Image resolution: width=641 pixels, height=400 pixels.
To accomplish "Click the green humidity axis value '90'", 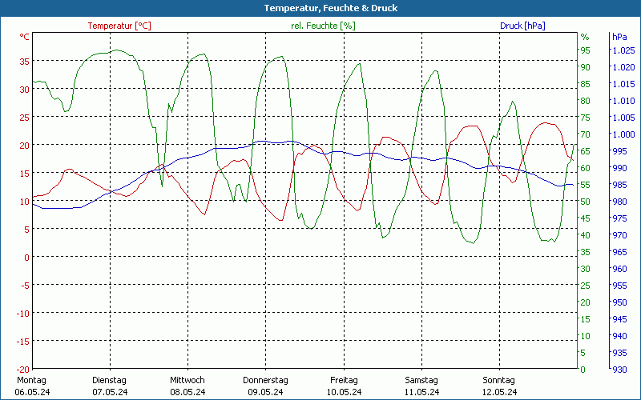I will point(586,67).
